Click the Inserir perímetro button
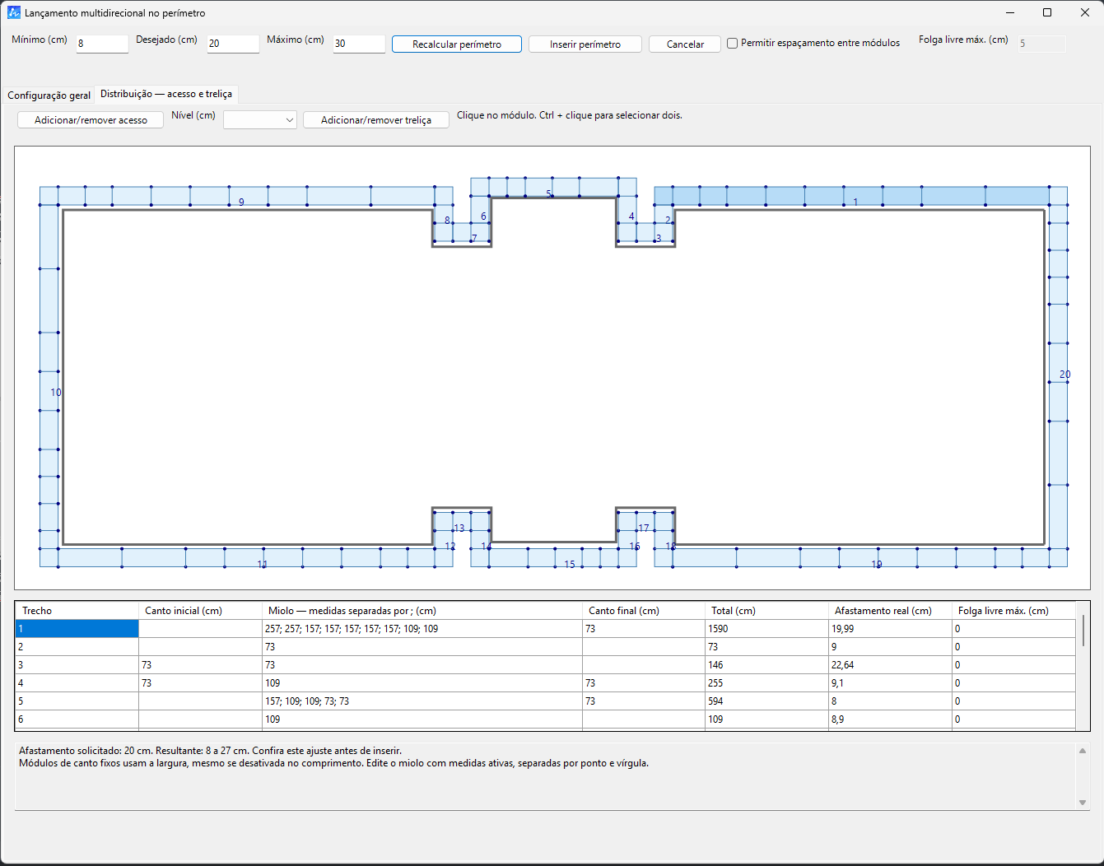Viewport: 1104px width, 866px height. [585, 44]
